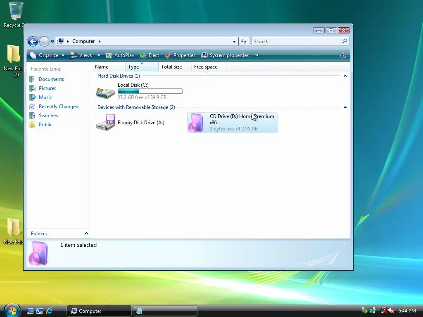Screen dimensions: 423x317
Task: Open the recent pages dropdown arrow
Action: point(52,42)
